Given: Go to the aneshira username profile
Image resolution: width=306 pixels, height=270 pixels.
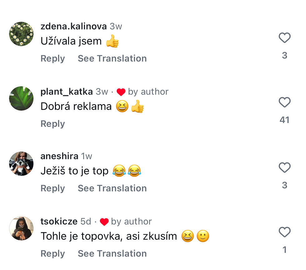Looking at the screenshot, I should pos(59,156).
